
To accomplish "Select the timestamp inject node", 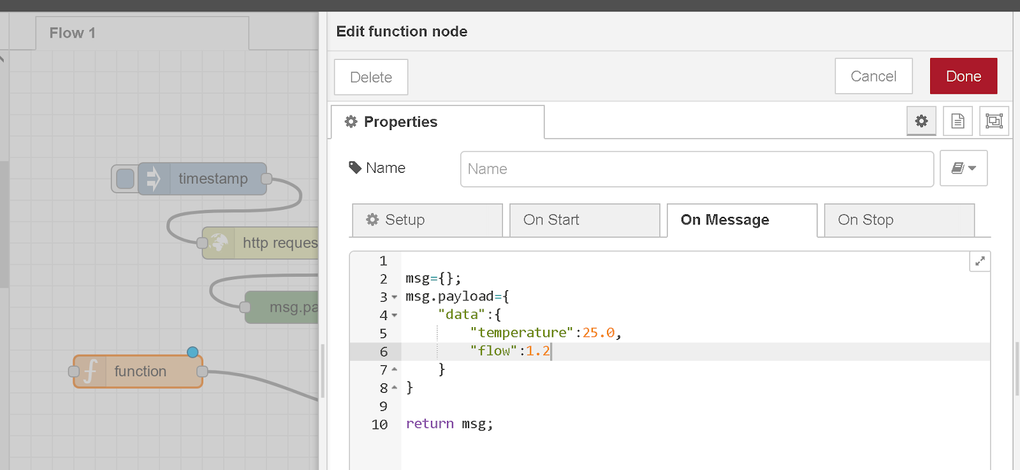I will (203, 179).
